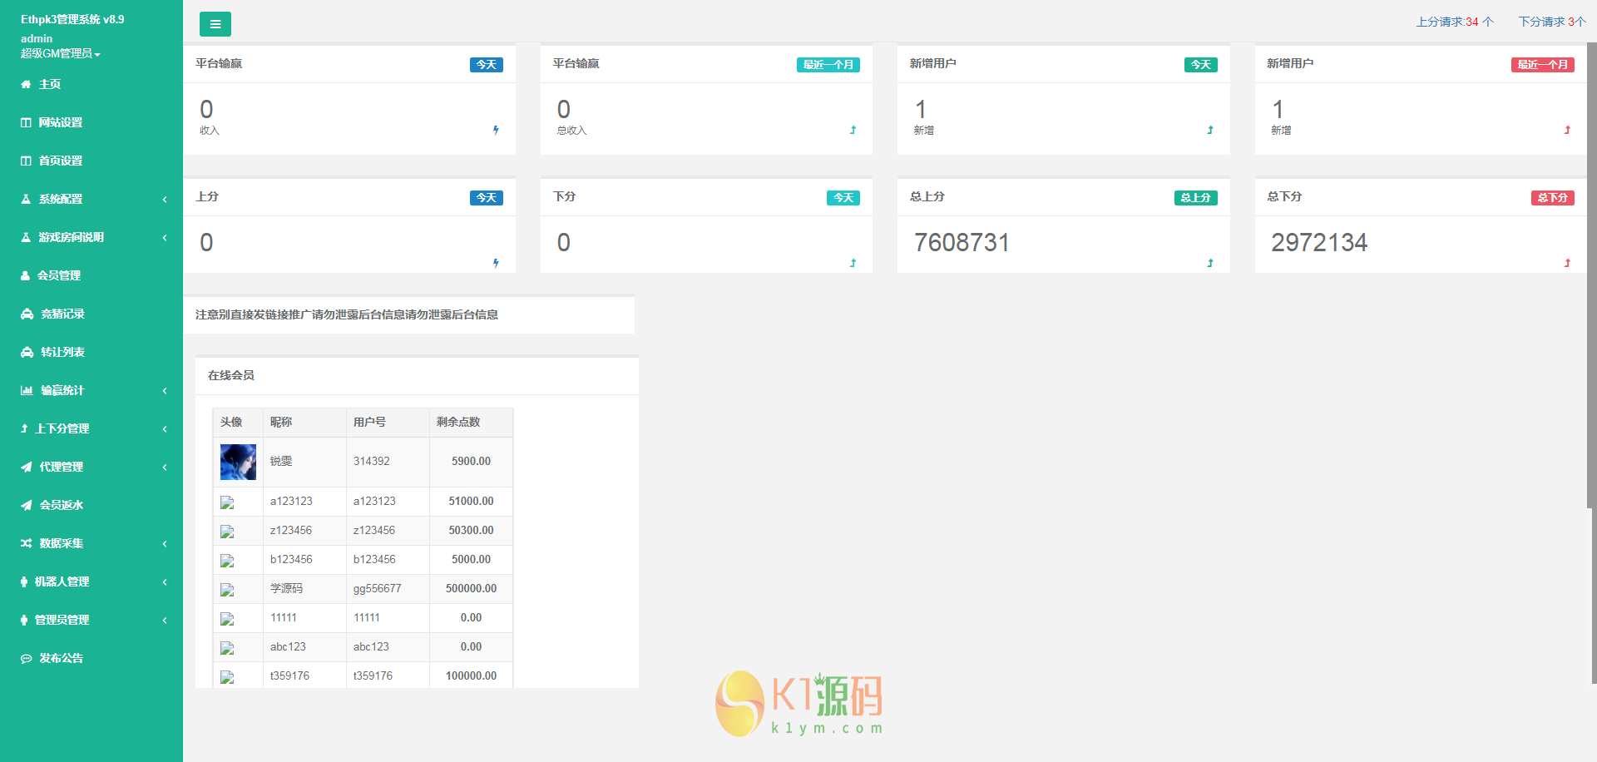Expand the 机器人管理 submenu chevron
This screenshot has width=1597, height=762.
(x=165, y=581)
